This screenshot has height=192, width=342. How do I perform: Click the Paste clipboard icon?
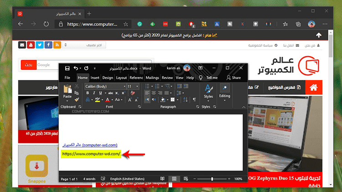pos(67,89)
